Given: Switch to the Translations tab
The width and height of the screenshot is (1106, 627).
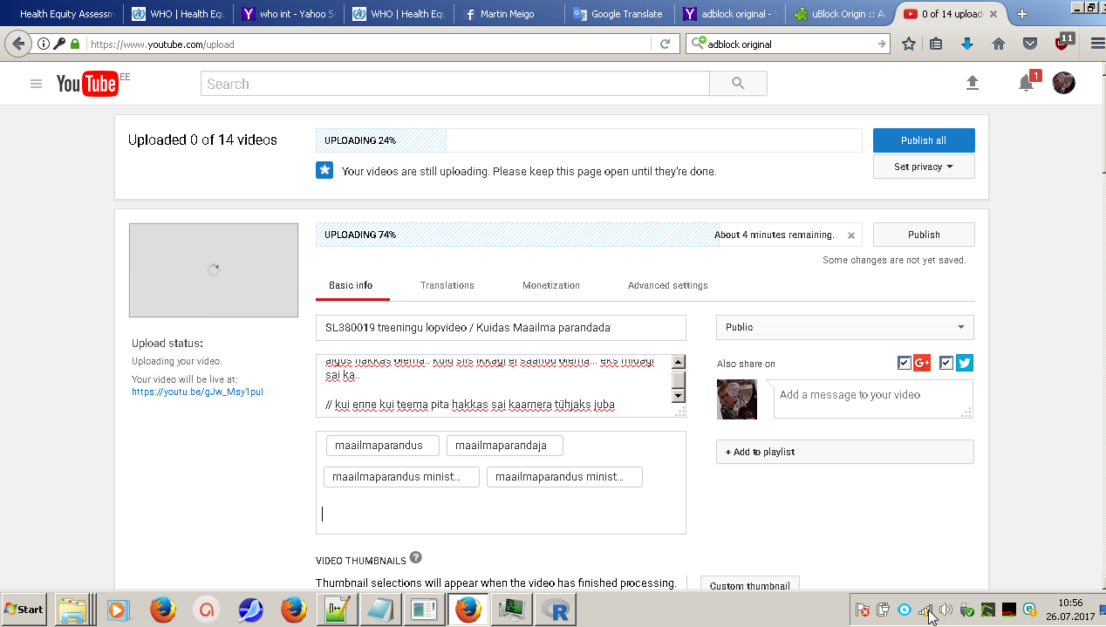Looking at the screenshot, I should coord(447,286).
